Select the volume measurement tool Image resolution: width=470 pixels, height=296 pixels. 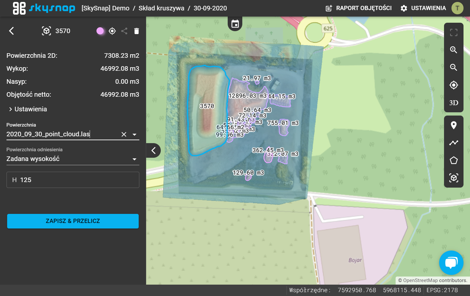pyautogui.click(x=454, y=178)
